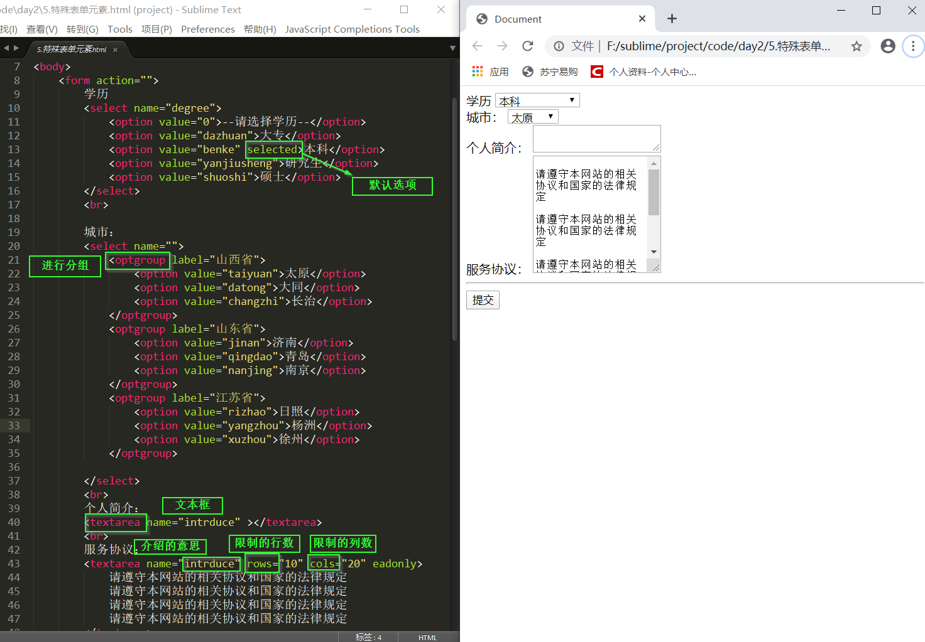
Task: Open the Chrome profile avatar icon
Action: pos(887,46)
